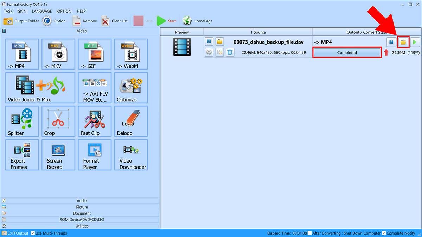Image resolution: width=422 pixels, height=237 pixels.
Task: Choose the -> MKV format icon
Action: pyautogui.click(x=58, y=54)
